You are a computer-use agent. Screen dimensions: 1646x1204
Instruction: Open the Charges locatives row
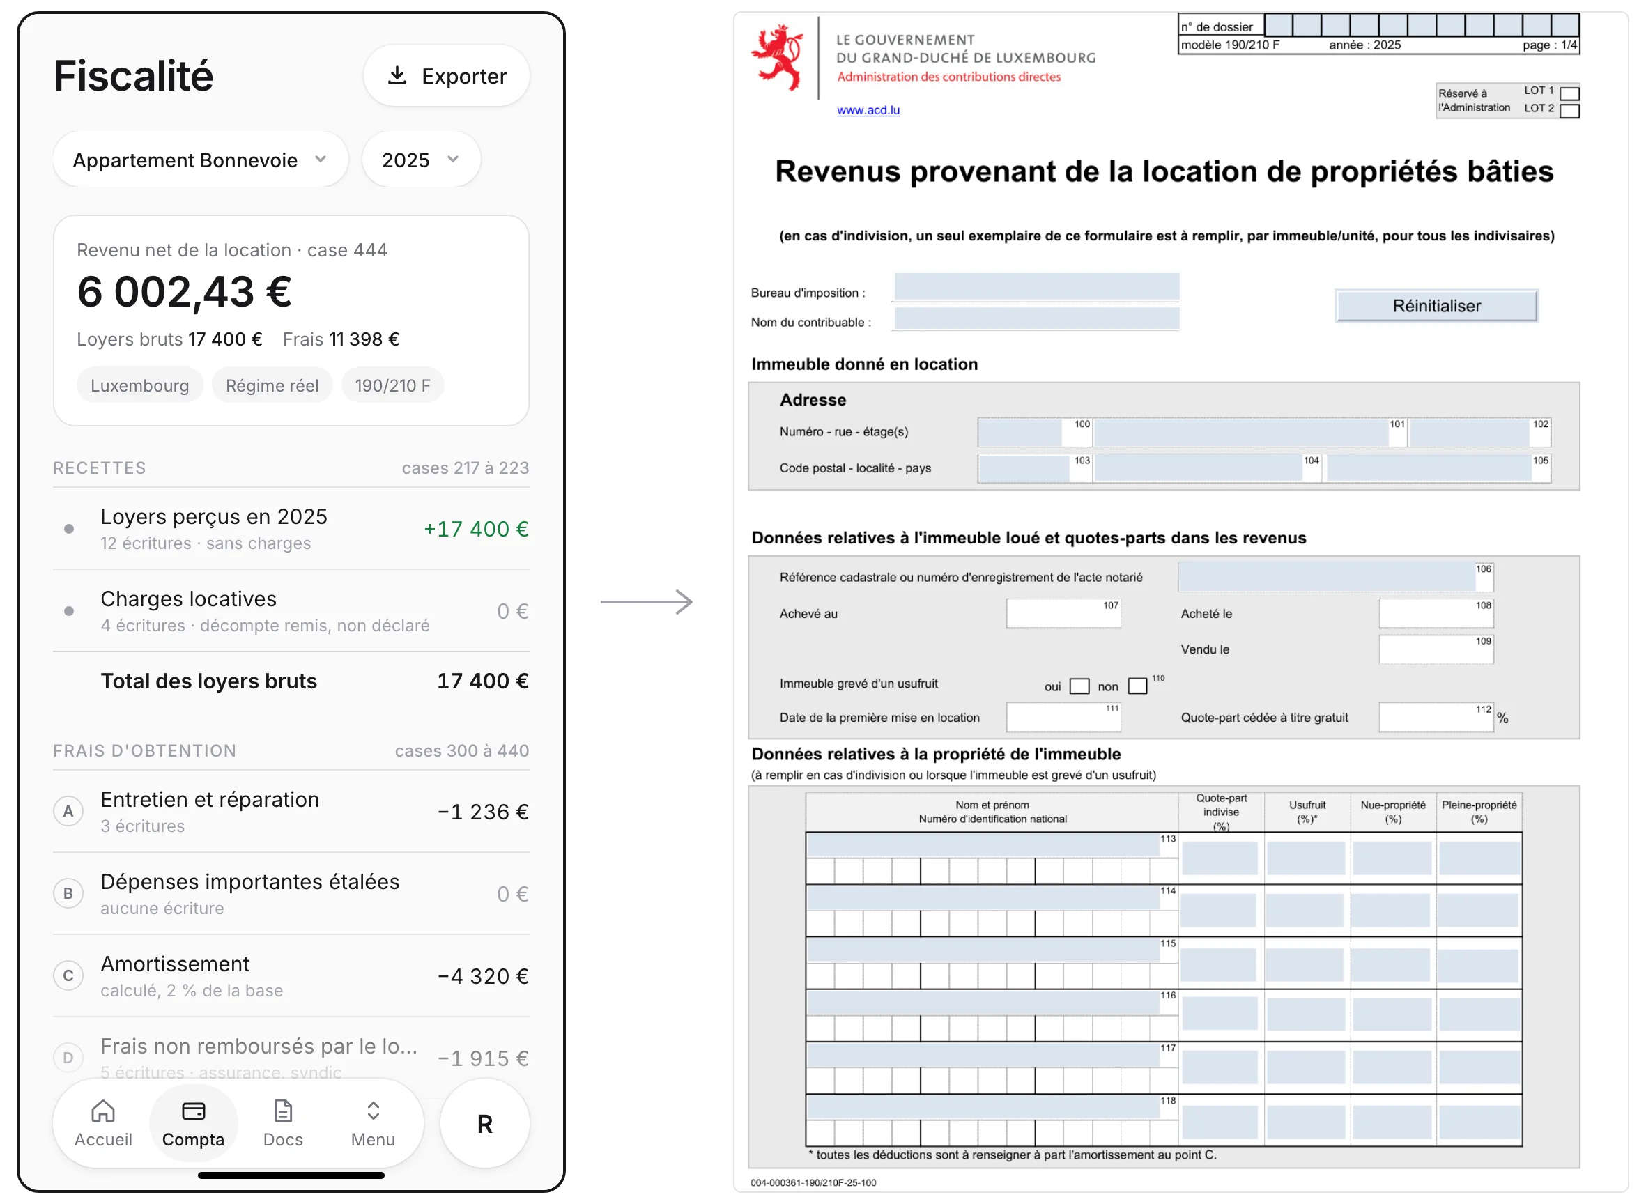click(291, 611)
